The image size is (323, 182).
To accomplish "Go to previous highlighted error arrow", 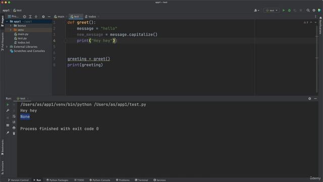I will [x=311, y=22].
